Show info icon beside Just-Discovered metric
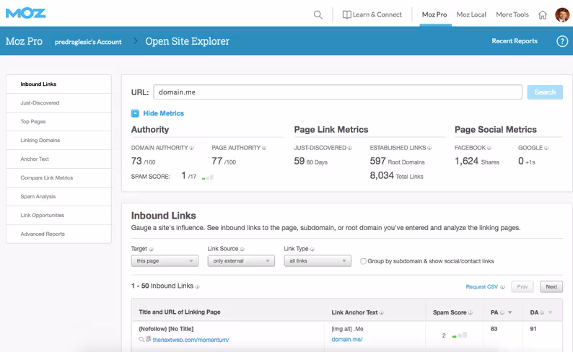The height and width of the screenshot is (352, 573). click(350, 148)
